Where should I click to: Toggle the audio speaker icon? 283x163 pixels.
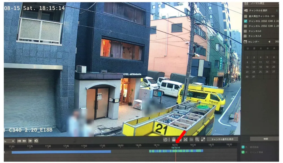36,141
